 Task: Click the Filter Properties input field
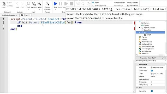coord(151,61)
